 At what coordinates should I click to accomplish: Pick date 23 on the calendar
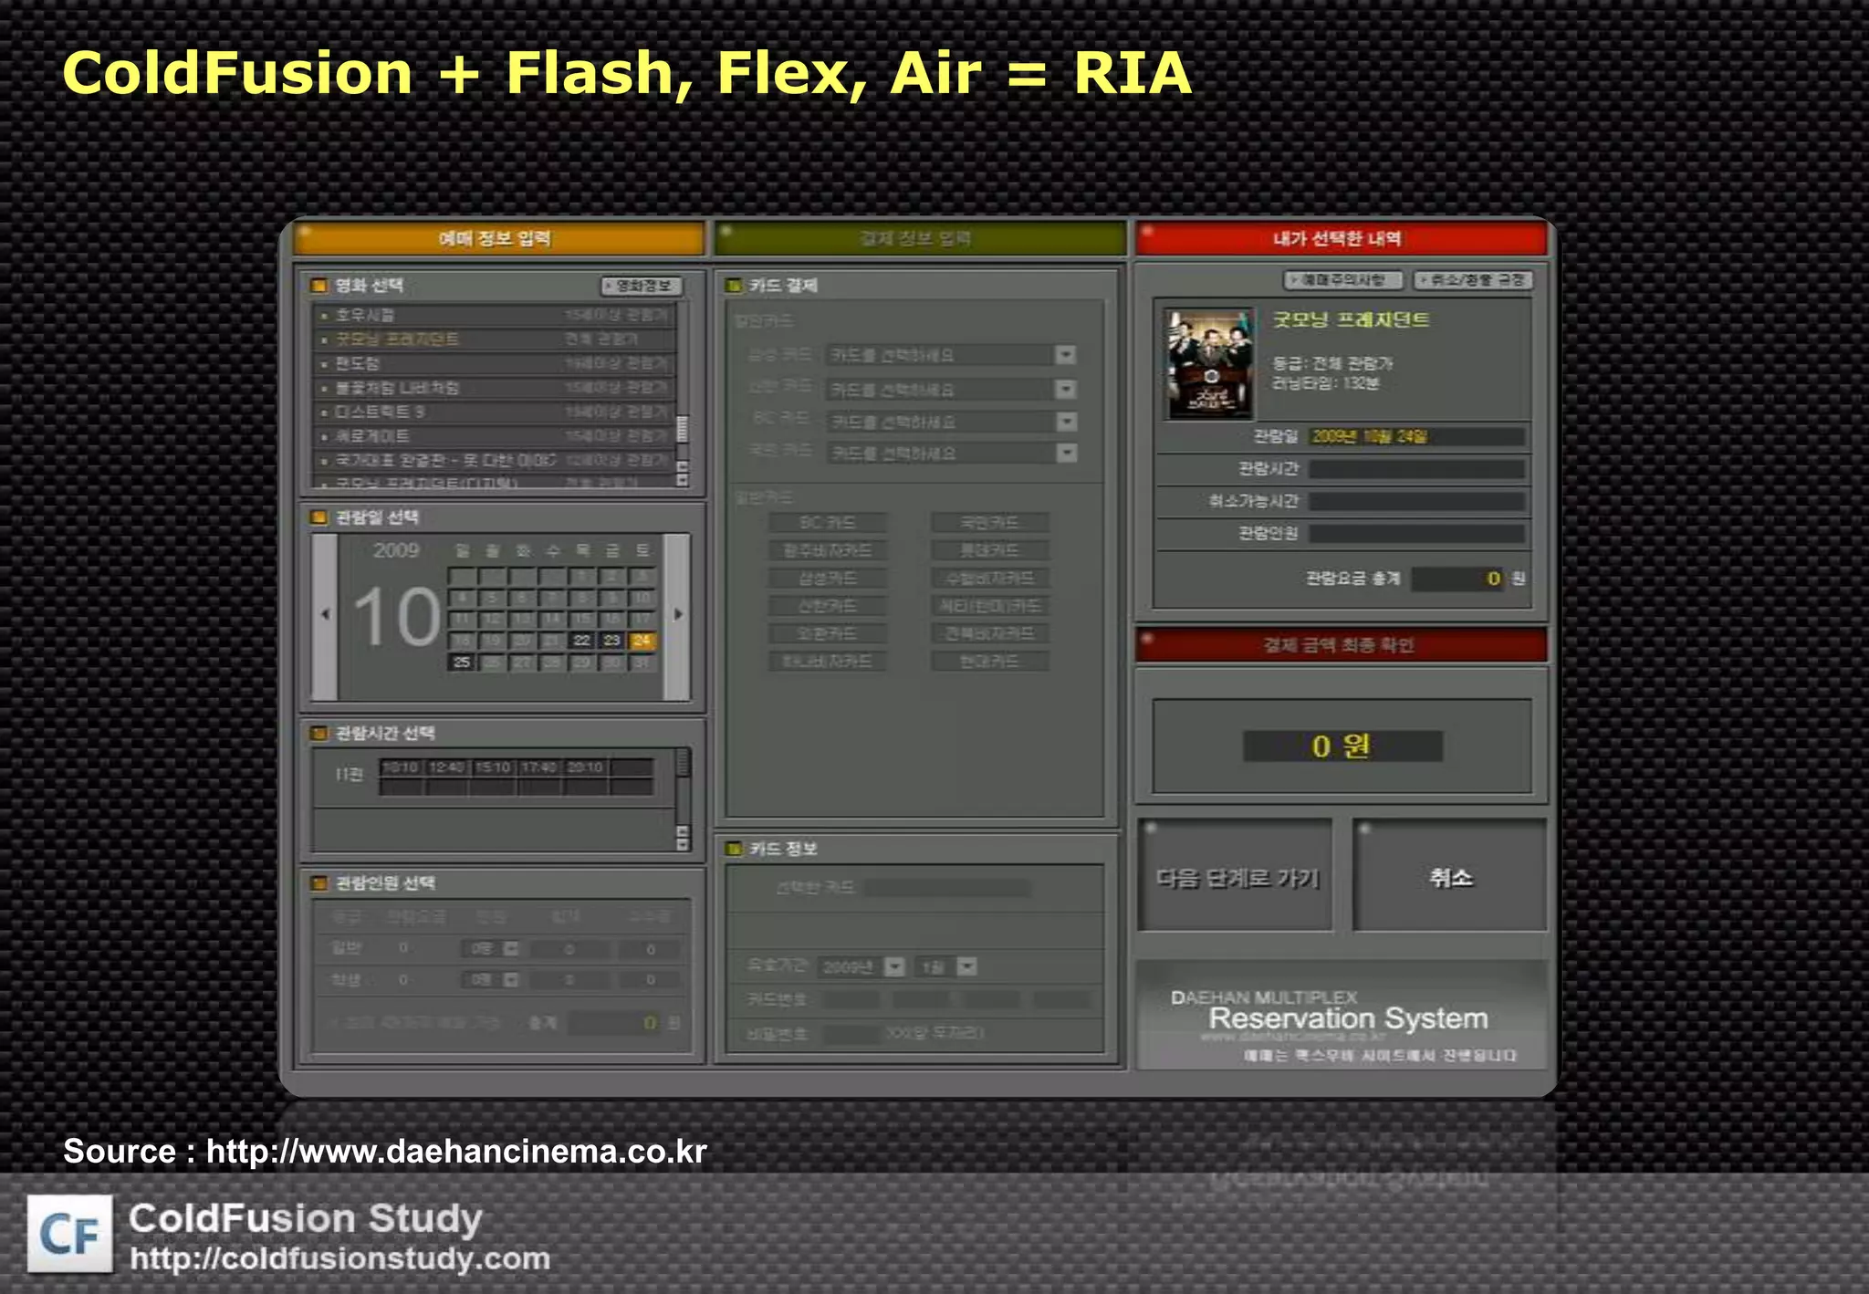[x=611, y=641]
